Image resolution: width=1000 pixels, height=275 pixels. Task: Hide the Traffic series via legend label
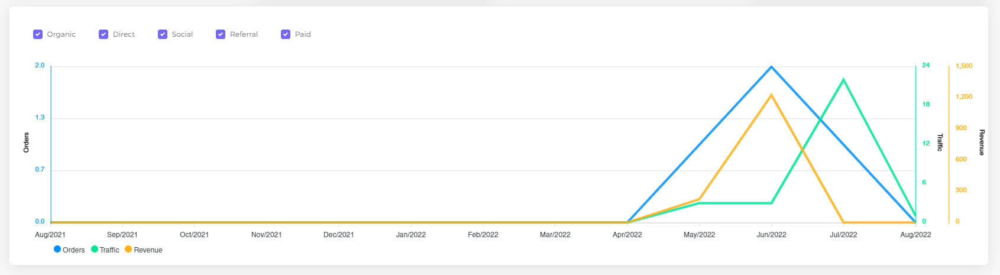point(109,250)
